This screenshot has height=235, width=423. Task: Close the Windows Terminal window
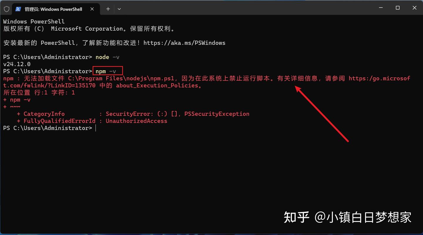tap(414, 8)
